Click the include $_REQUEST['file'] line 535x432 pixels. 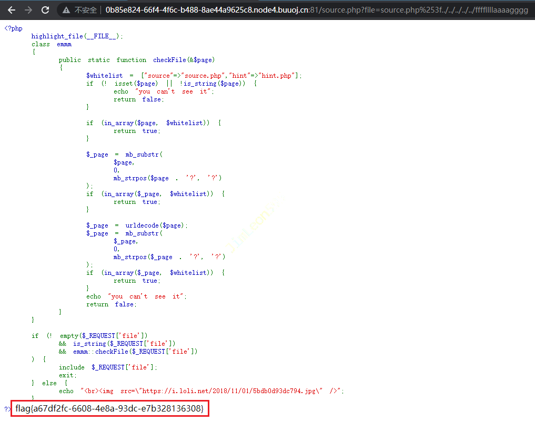[x=108, y=367]
